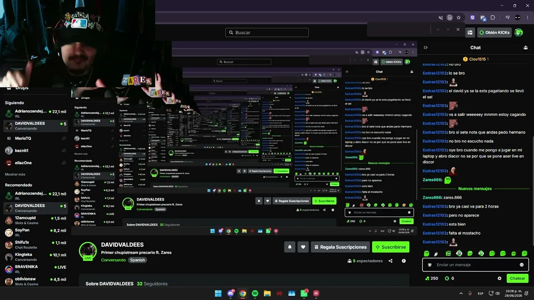Check the 250 channel points balance
Viewport: 534px width, 300px height.
point(431,278)
